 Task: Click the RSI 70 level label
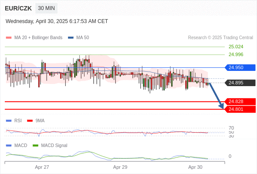[231, 128]
